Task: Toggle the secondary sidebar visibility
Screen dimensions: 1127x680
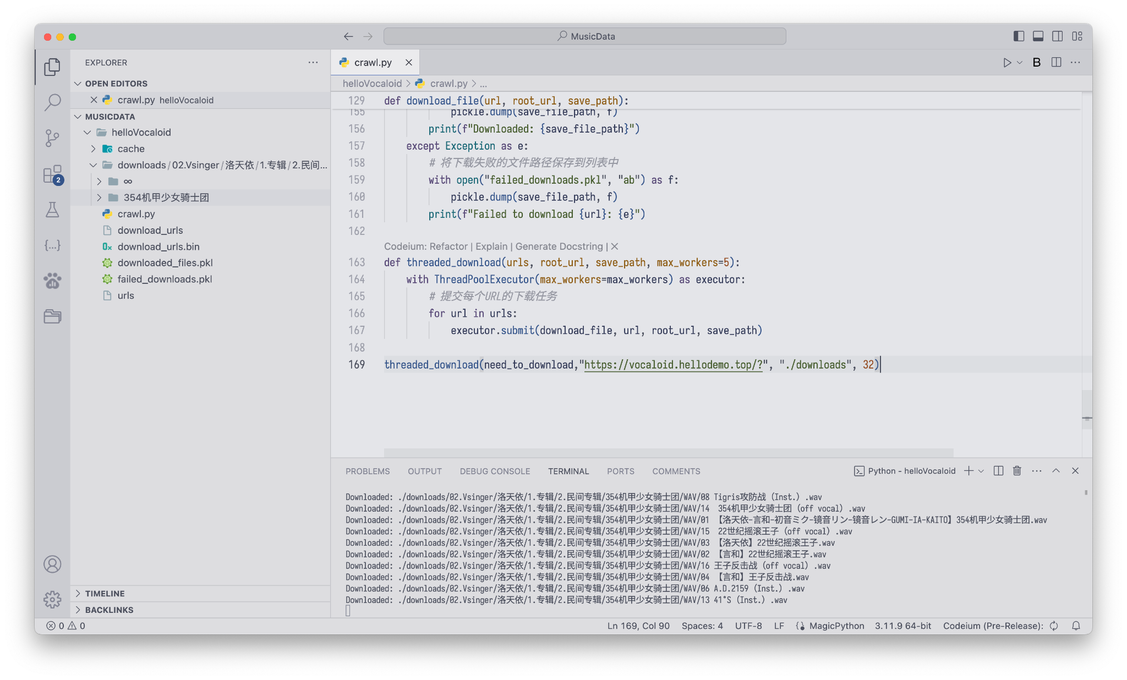Action: tap(1057, 36)
